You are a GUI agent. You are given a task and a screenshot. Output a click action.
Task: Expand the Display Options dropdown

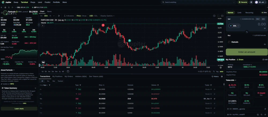click(x=107, y=16)
